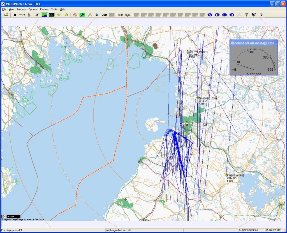Click the received message rate gauge
The height and width of the screenshot is (233, 287).
254,60
